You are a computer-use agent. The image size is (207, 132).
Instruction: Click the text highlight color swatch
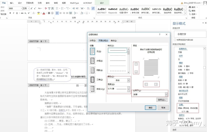(x=39, y=13)
